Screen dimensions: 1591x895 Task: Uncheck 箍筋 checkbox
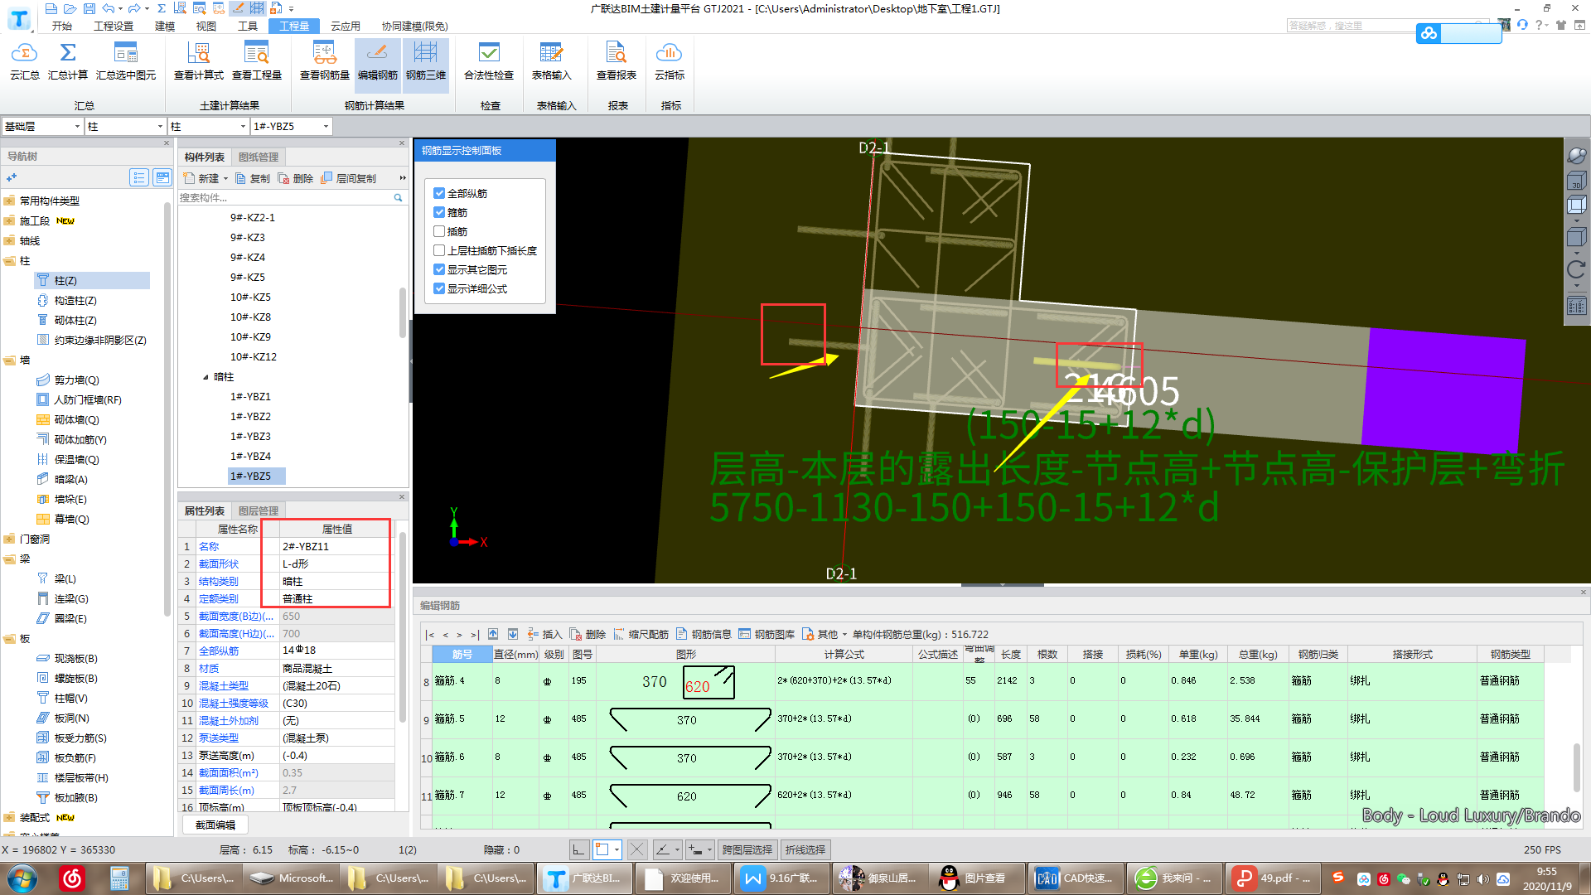(x=439, y=212)
